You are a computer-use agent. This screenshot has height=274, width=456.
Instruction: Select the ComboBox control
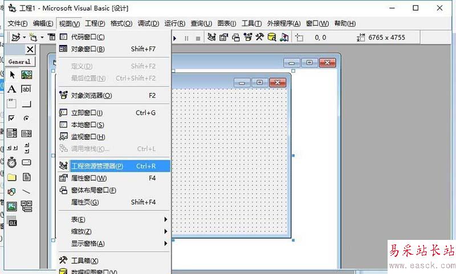click(11, 133)
